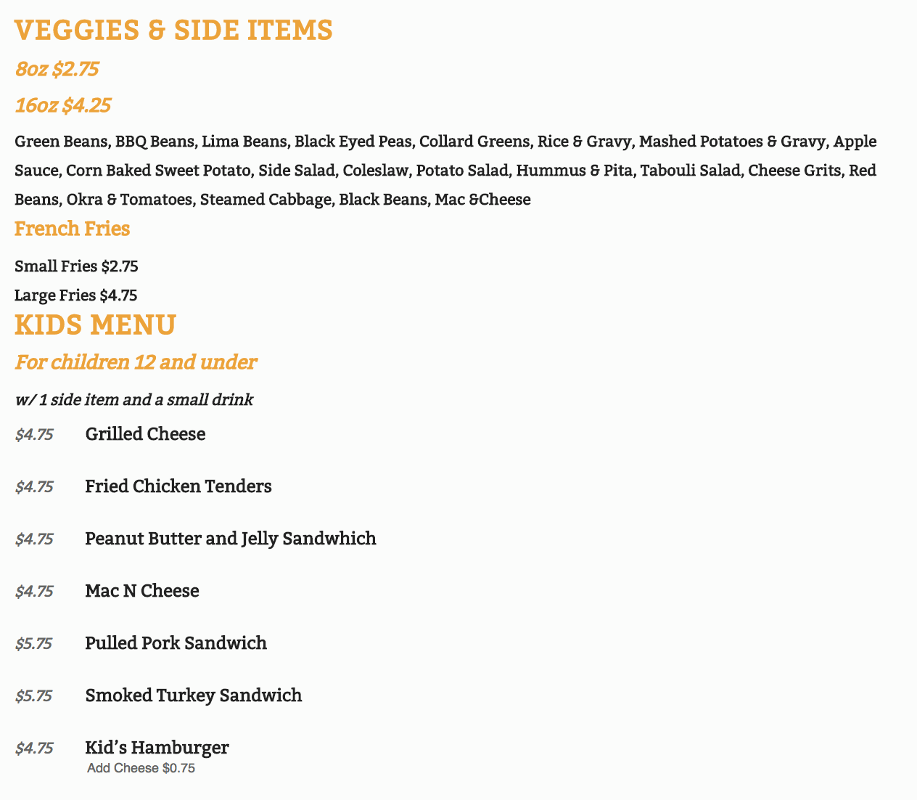Click the Green Beans side item text
The image size is (917, 800).
click(x=60, y=142)
